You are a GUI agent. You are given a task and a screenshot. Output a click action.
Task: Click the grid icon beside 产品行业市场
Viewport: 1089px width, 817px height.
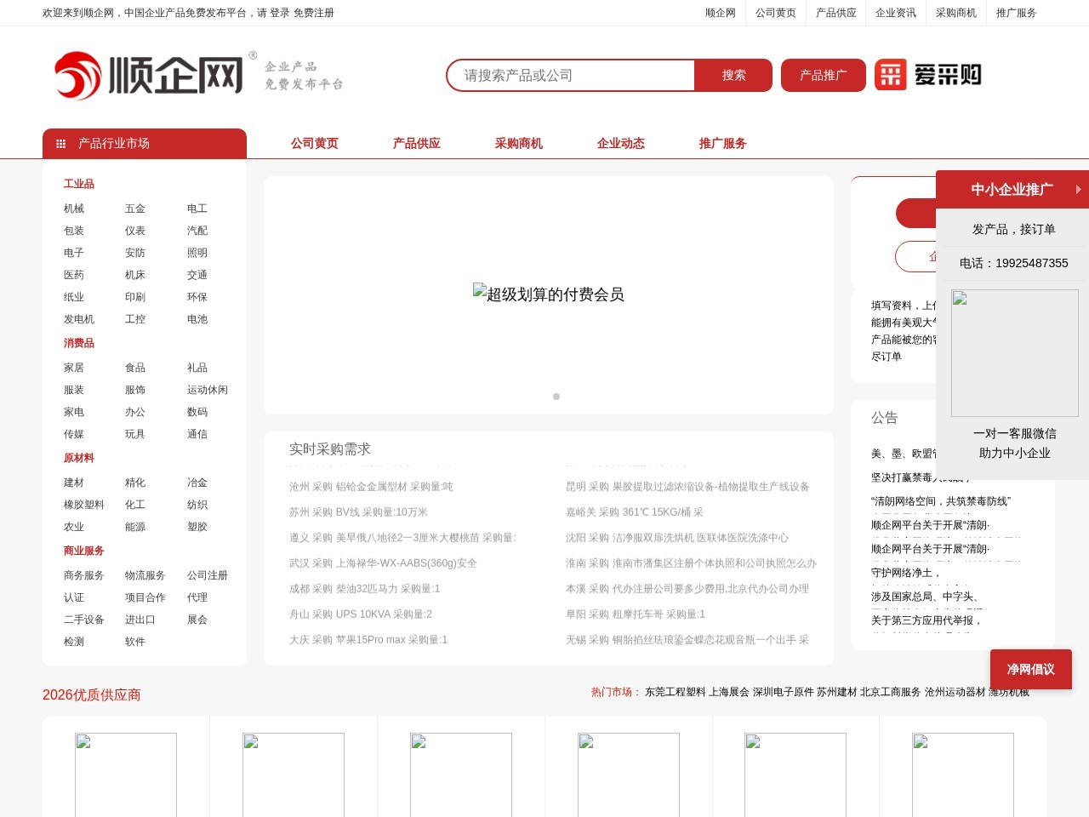(60, 143)
